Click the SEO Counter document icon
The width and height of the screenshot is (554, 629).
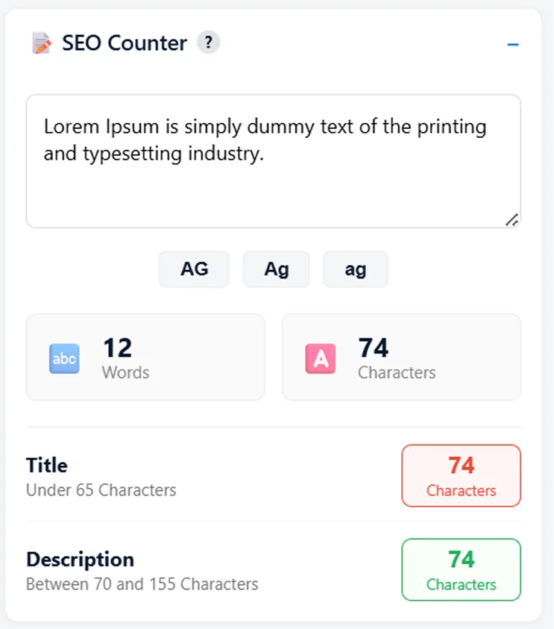click(41, 43)
